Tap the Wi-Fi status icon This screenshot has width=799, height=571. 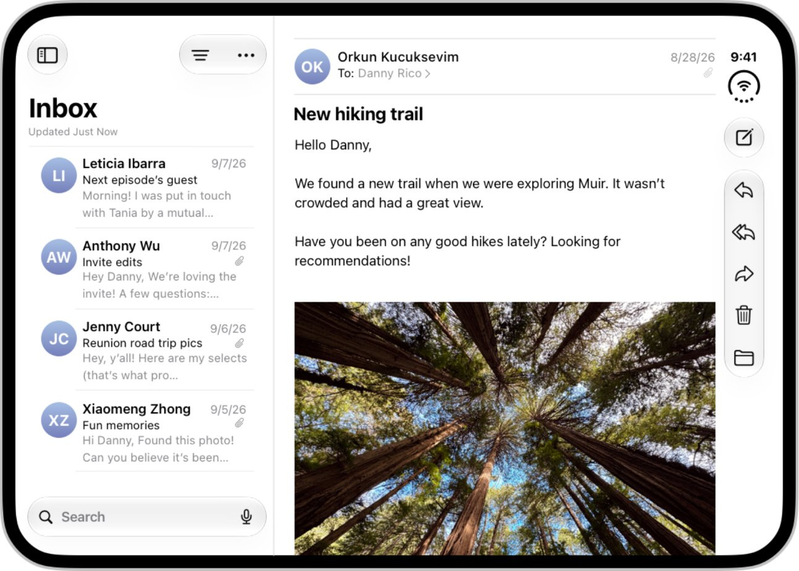(744, 87)
